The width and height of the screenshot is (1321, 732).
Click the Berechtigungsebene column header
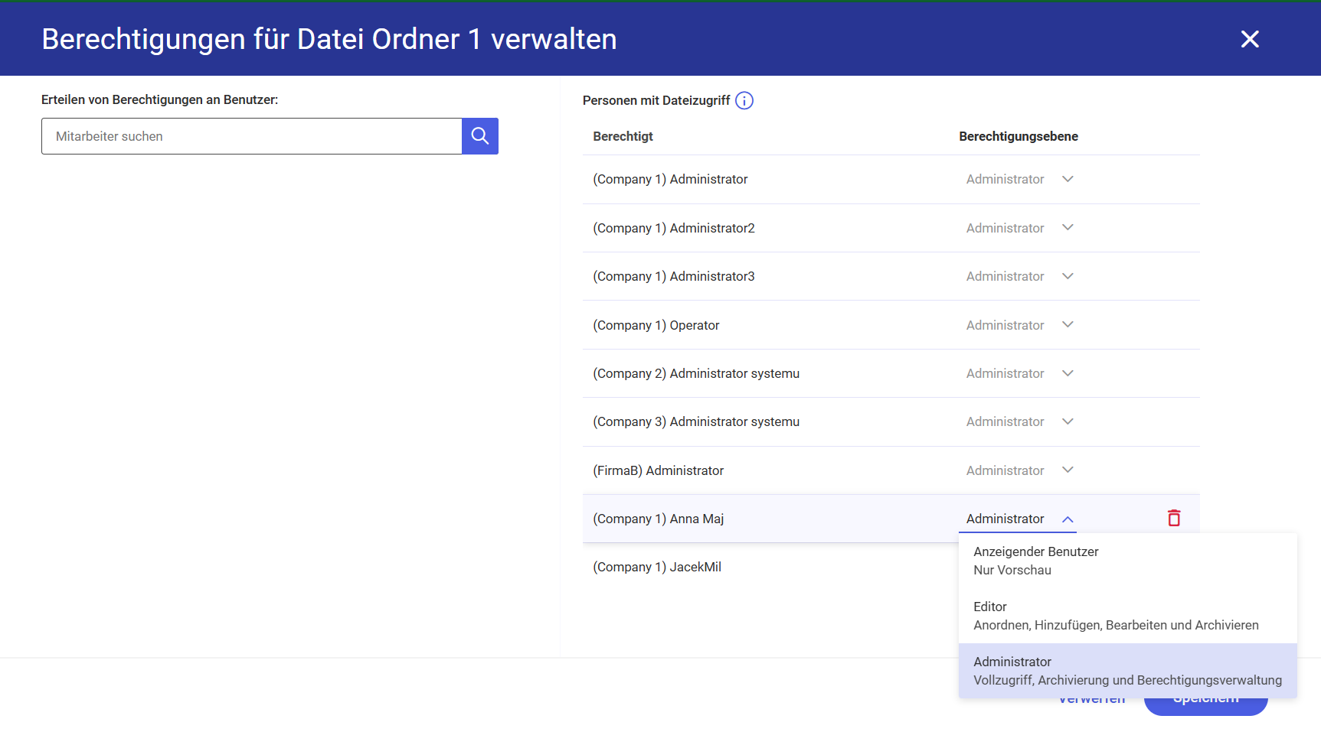tap(1018, 136)
